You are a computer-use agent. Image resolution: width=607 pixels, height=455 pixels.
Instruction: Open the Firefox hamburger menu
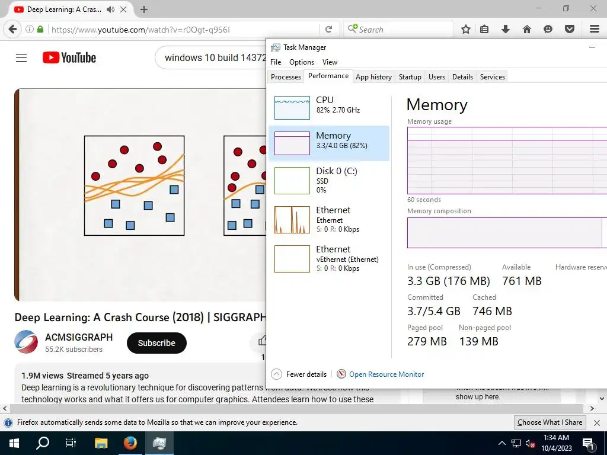595,29
